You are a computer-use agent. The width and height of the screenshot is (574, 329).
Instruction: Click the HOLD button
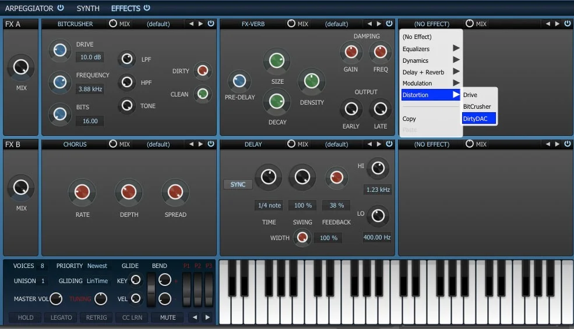26,317
